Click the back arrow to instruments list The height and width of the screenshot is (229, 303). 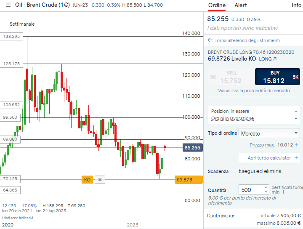click(210, 40)
